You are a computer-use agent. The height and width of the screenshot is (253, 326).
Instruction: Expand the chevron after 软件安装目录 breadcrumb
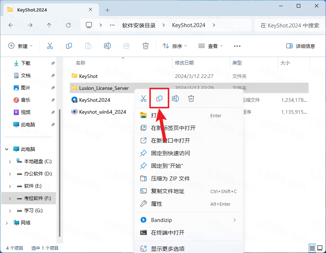[164, 25]
